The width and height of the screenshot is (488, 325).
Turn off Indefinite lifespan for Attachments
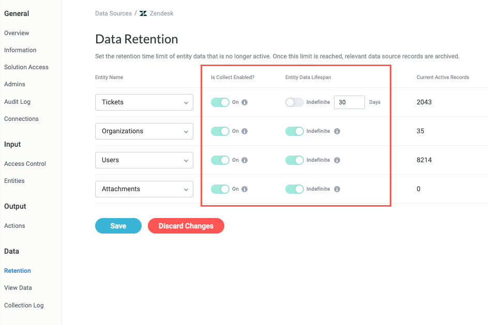[294, 189]
